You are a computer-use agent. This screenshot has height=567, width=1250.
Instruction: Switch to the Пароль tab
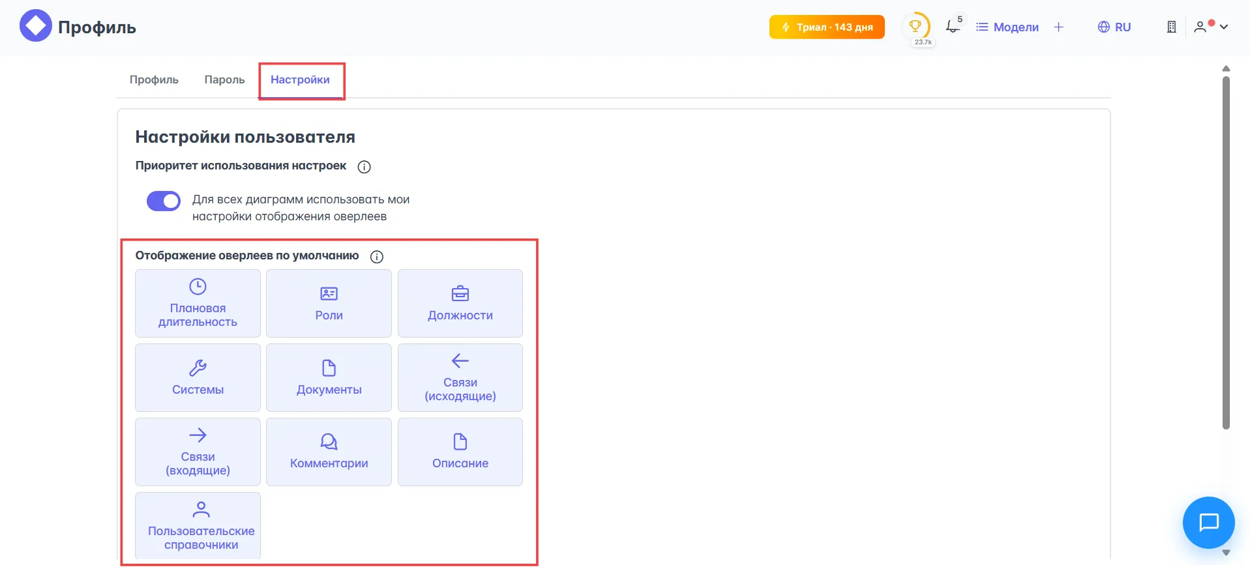click(224, 80)
